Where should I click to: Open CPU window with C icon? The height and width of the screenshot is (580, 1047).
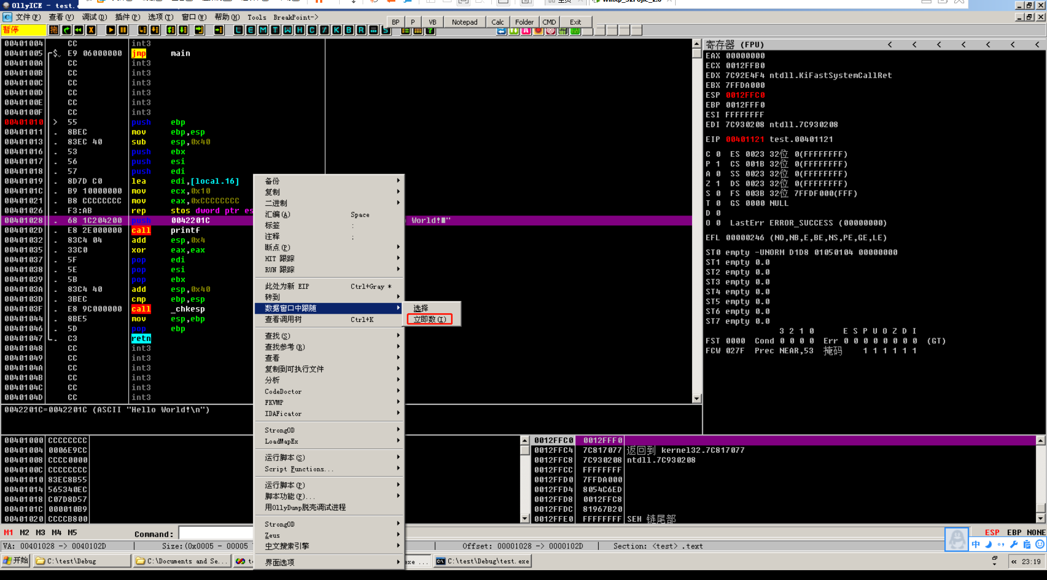pyautogui.click(x=312, y=30)
